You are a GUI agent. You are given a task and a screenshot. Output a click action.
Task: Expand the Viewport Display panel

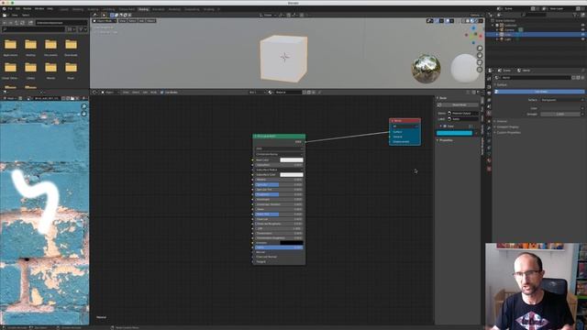coord(506,126)
